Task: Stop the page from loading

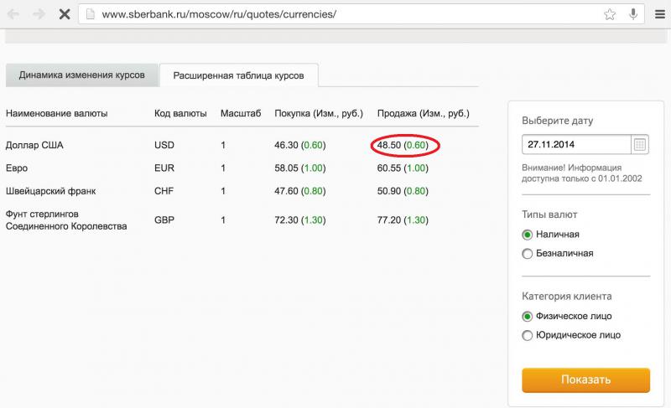Action: click(64, 14)
